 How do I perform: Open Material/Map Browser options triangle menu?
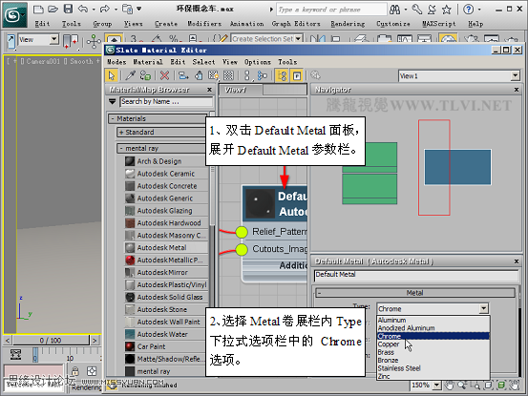pos(112,101)
